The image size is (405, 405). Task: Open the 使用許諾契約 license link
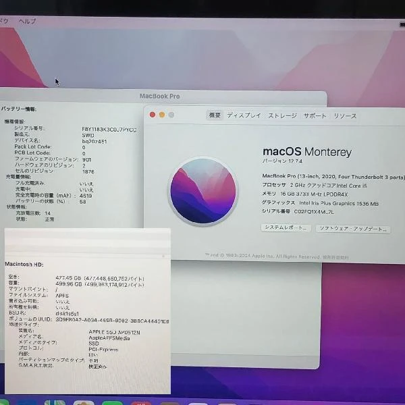click(x=335, y=257)
